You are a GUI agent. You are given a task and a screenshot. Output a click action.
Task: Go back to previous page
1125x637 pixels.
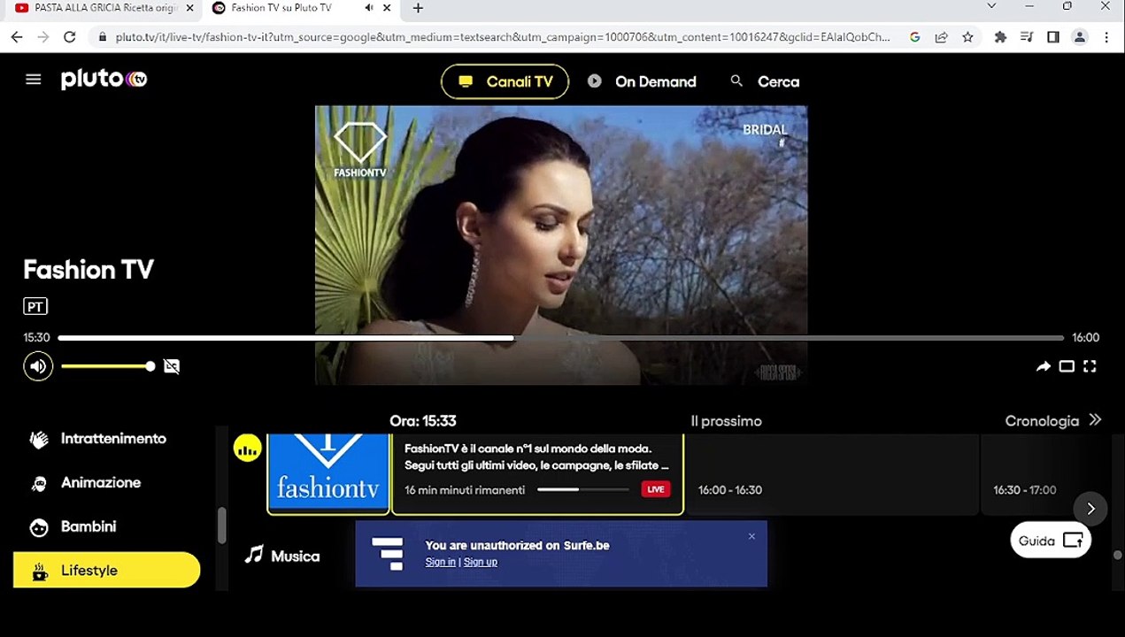pyautogui.click(x=17, y=37)
